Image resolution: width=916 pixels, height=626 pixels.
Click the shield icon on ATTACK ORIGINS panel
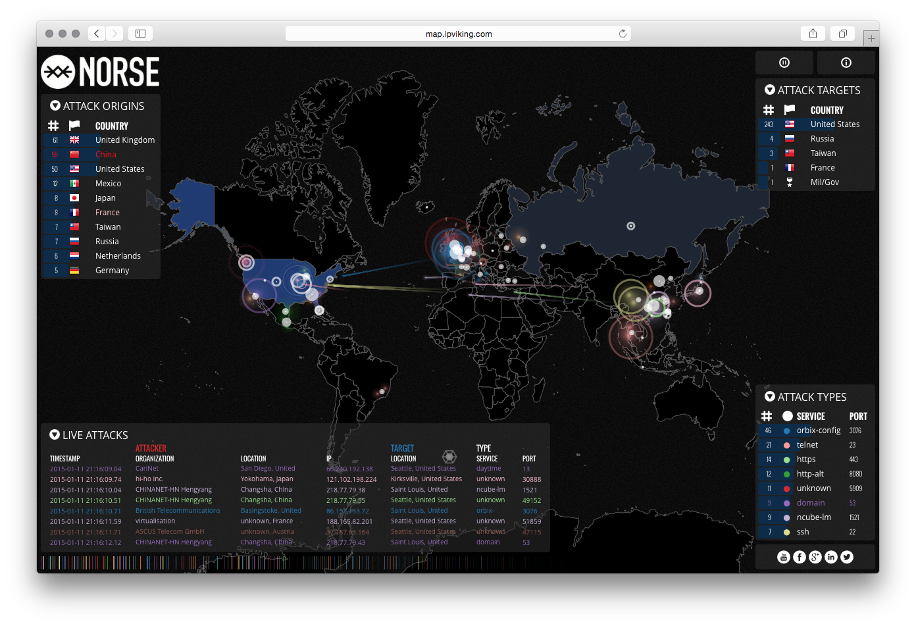54,105
